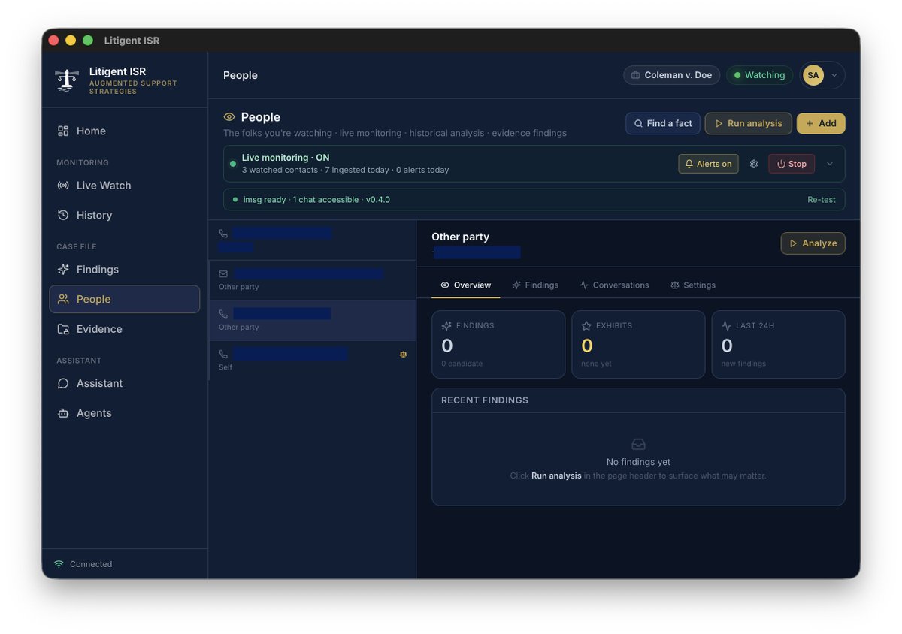Open the Coleman v. Doe case selector
Image resolution: width=902 pixels, height=634 pixels.
[671, 75]
